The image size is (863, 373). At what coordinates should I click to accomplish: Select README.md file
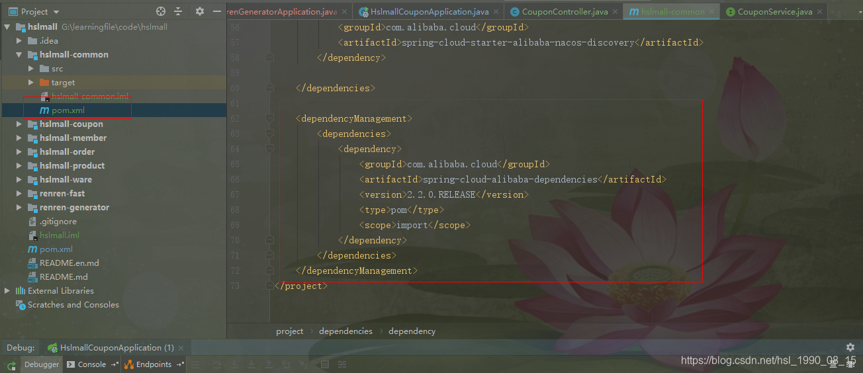tap(64, 277)
